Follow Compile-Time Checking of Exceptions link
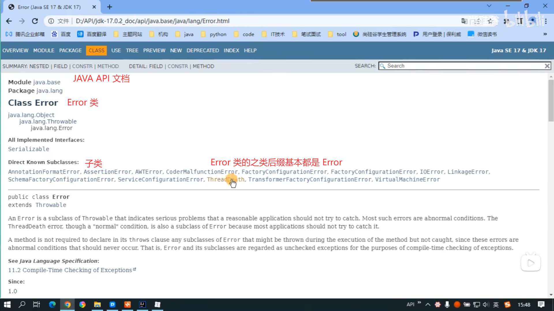Screen dimensions: 554x311 [x=70, y=270]
